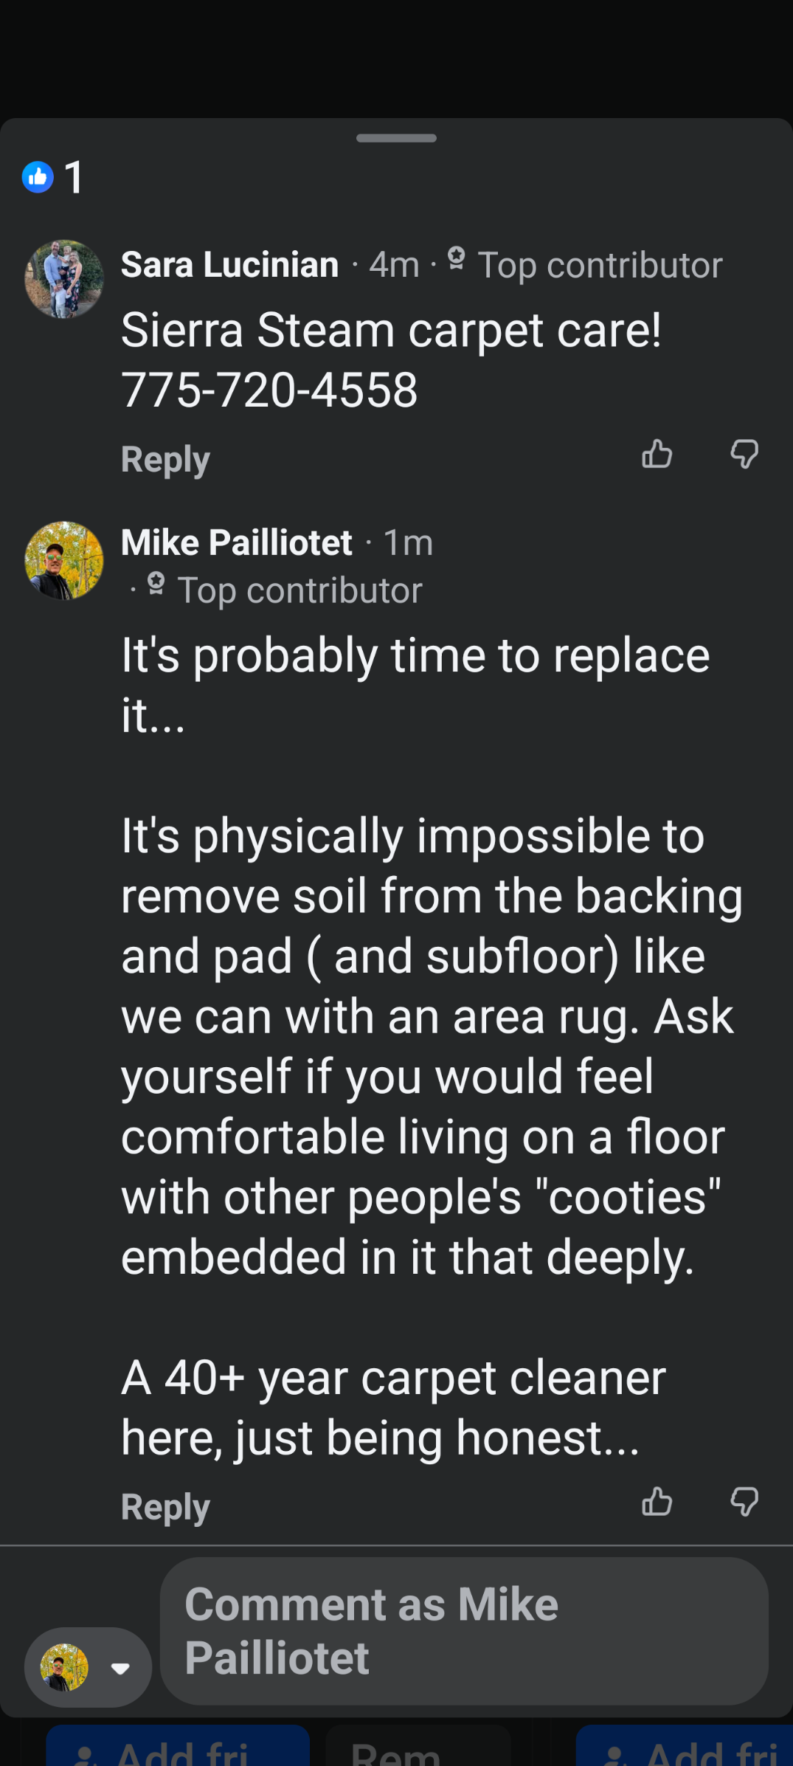Tap the Remove button at bottom
The height and width of the screenshot is (1766, 793).
418,1748
